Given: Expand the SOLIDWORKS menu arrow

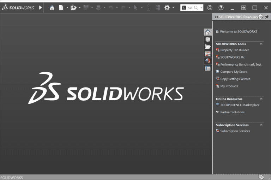Looking at the screenshot, I should [x=40, y=8].
